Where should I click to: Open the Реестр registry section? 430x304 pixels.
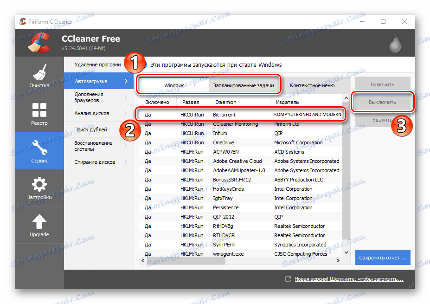(x=39, y=114)
